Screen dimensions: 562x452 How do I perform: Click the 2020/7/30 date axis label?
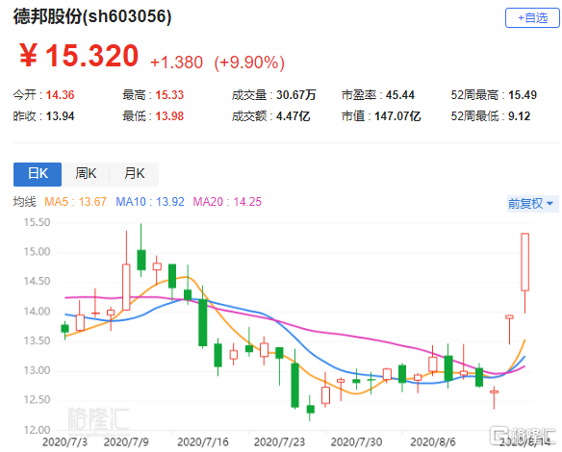coord(356,442)
